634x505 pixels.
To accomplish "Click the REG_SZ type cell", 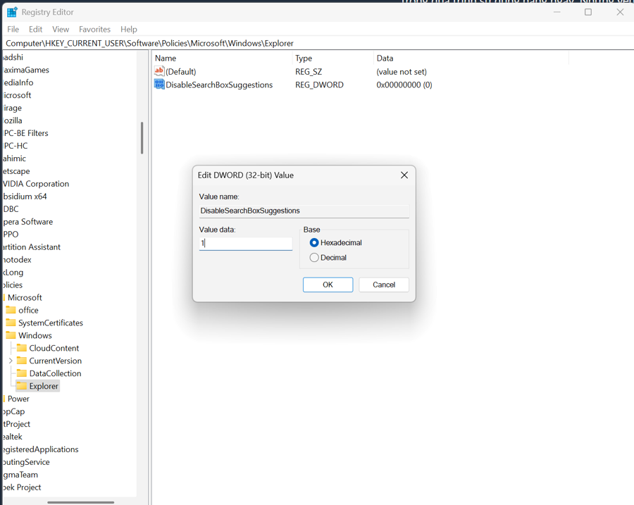I will pos(309,72).
